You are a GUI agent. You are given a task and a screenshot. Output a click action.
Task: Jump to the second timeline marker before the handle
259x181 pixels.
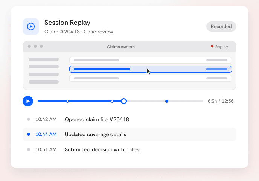click(x=112, y=101)
